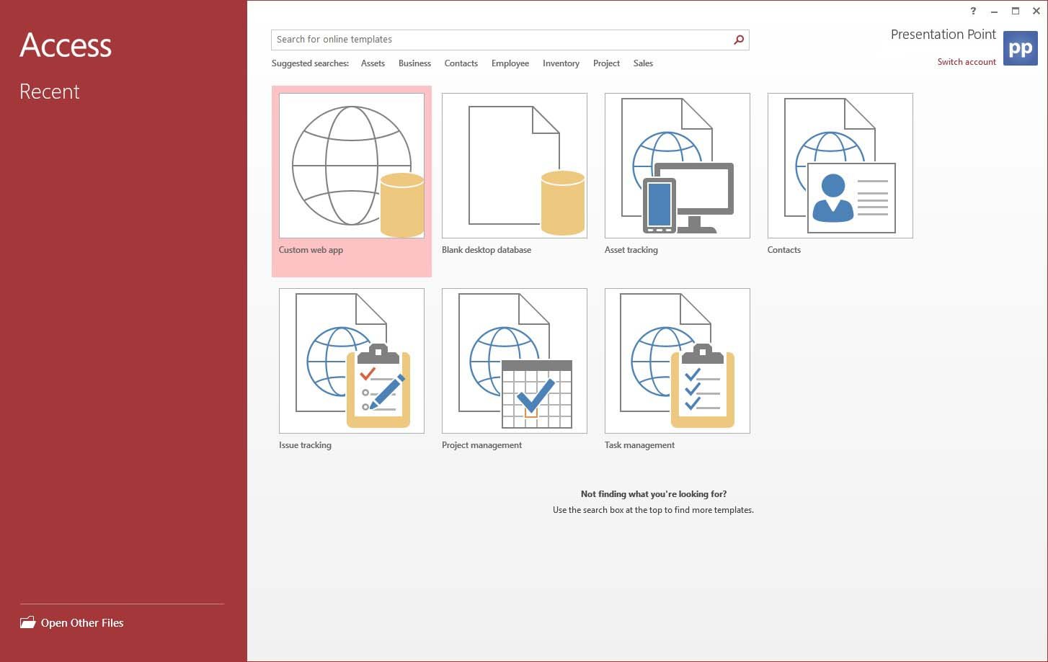Choose the Task management template icon
Viewport: 1048px width, 662px height.
coord(678,361)
